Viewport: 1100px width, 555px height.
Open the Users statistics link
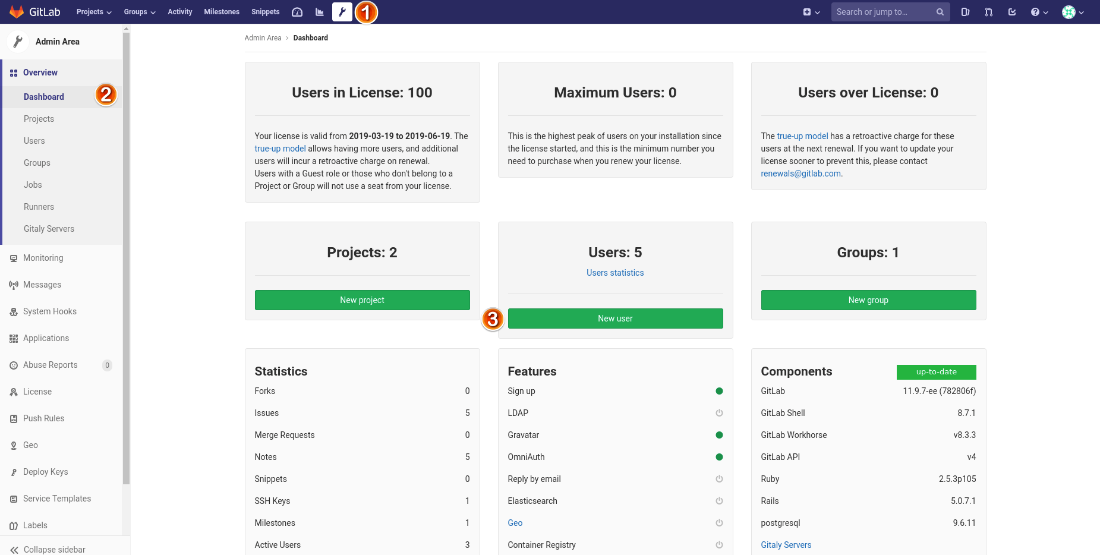[615, 273]
